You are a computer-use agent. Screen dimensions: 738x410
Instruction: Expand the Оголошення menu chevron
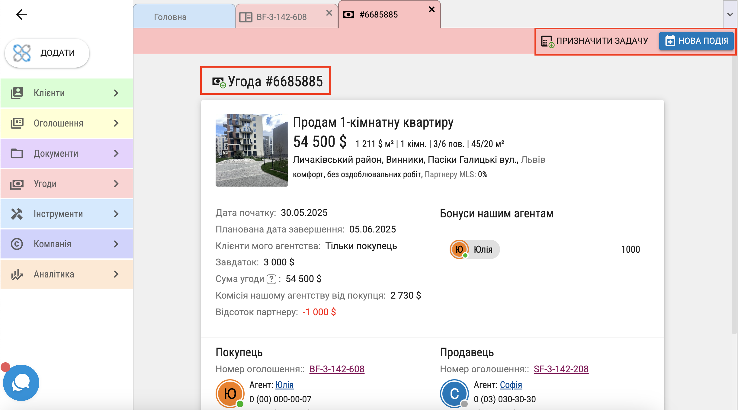pyautogui.click(x=116, y=123)
